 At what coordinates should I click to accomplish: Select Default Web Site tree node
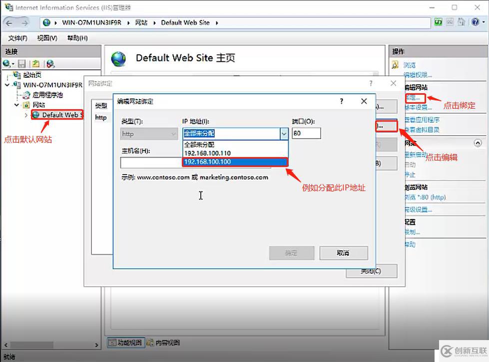point(62,115)
